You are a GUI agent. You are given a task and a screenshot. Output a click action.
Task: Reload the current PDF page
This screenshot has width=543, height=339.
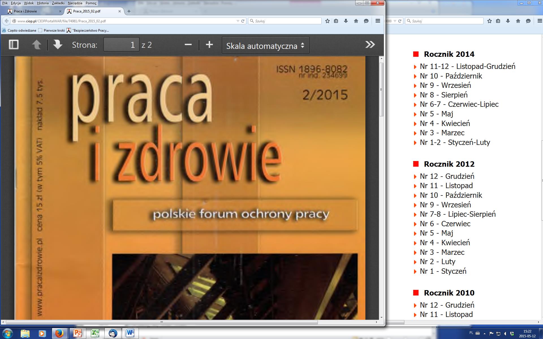pos(243,21)
